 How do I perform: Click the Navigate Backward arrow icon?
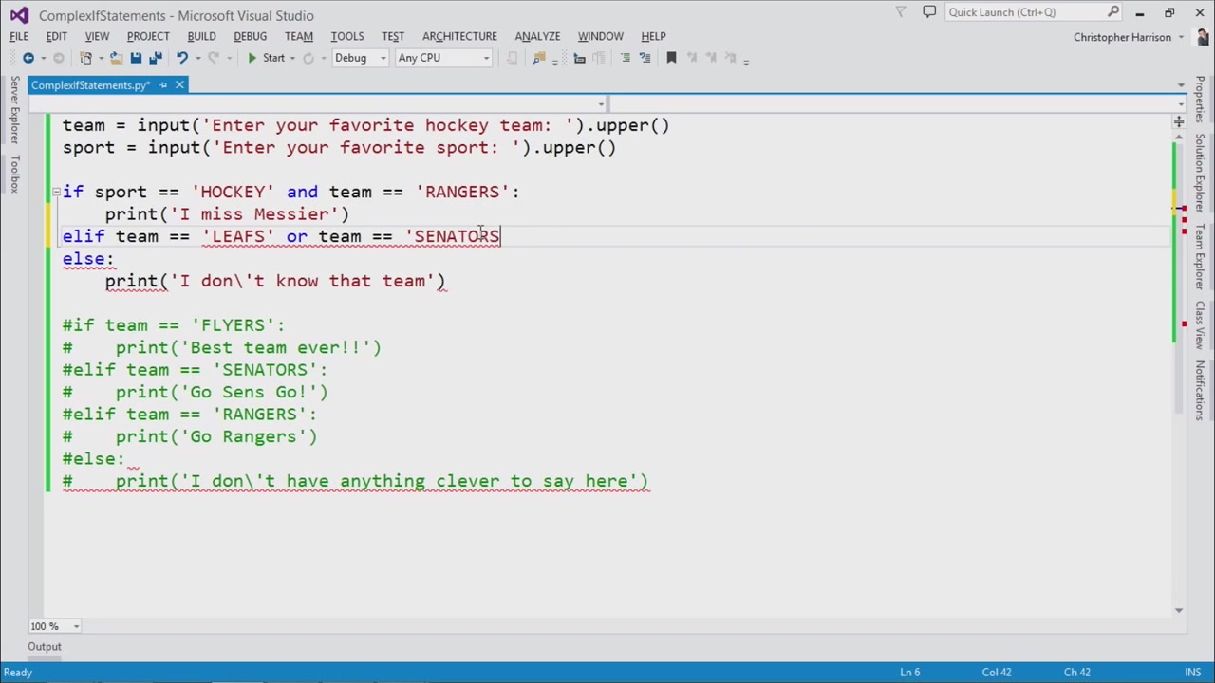point(28,58)
